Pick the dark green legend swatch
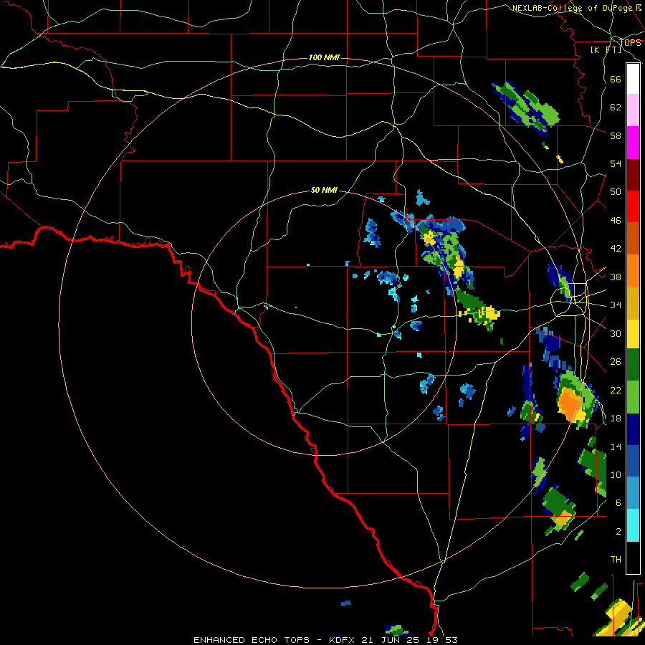The width and height of the screenshot is (645, 645). click(x=633, y=365)
